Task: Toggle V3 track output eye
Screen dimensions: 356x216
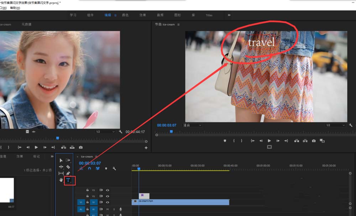Action: tap(108, 190)
